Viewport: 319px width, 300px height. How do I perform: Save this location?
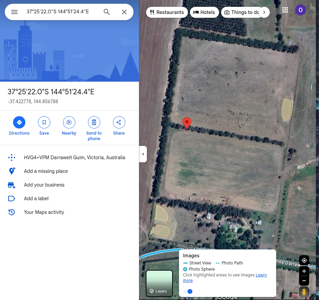[x=44, y=126]
